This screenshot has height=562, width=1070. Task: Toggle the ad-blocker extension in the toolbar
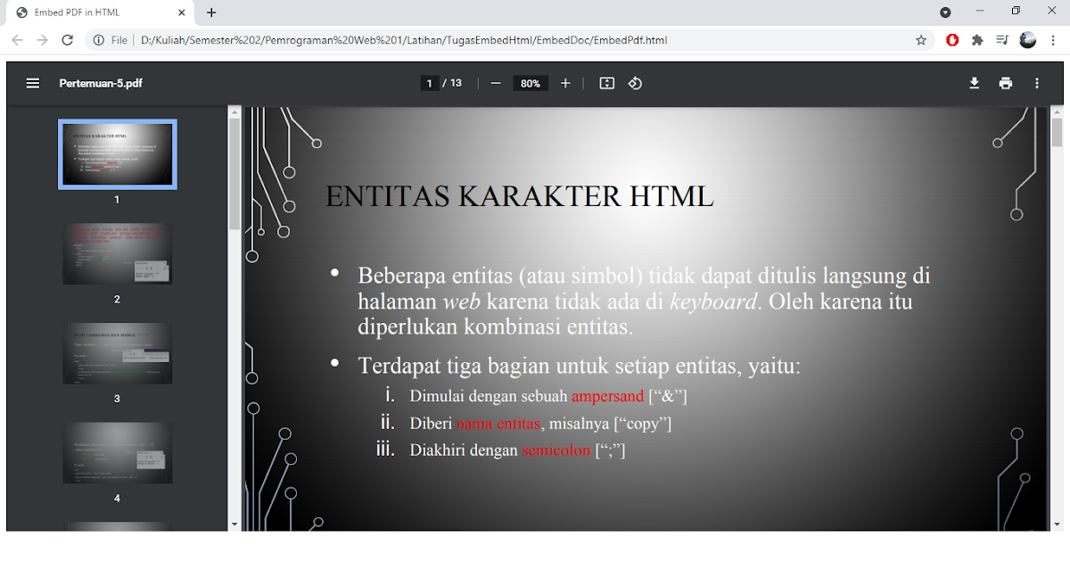(x=953, y=40)
